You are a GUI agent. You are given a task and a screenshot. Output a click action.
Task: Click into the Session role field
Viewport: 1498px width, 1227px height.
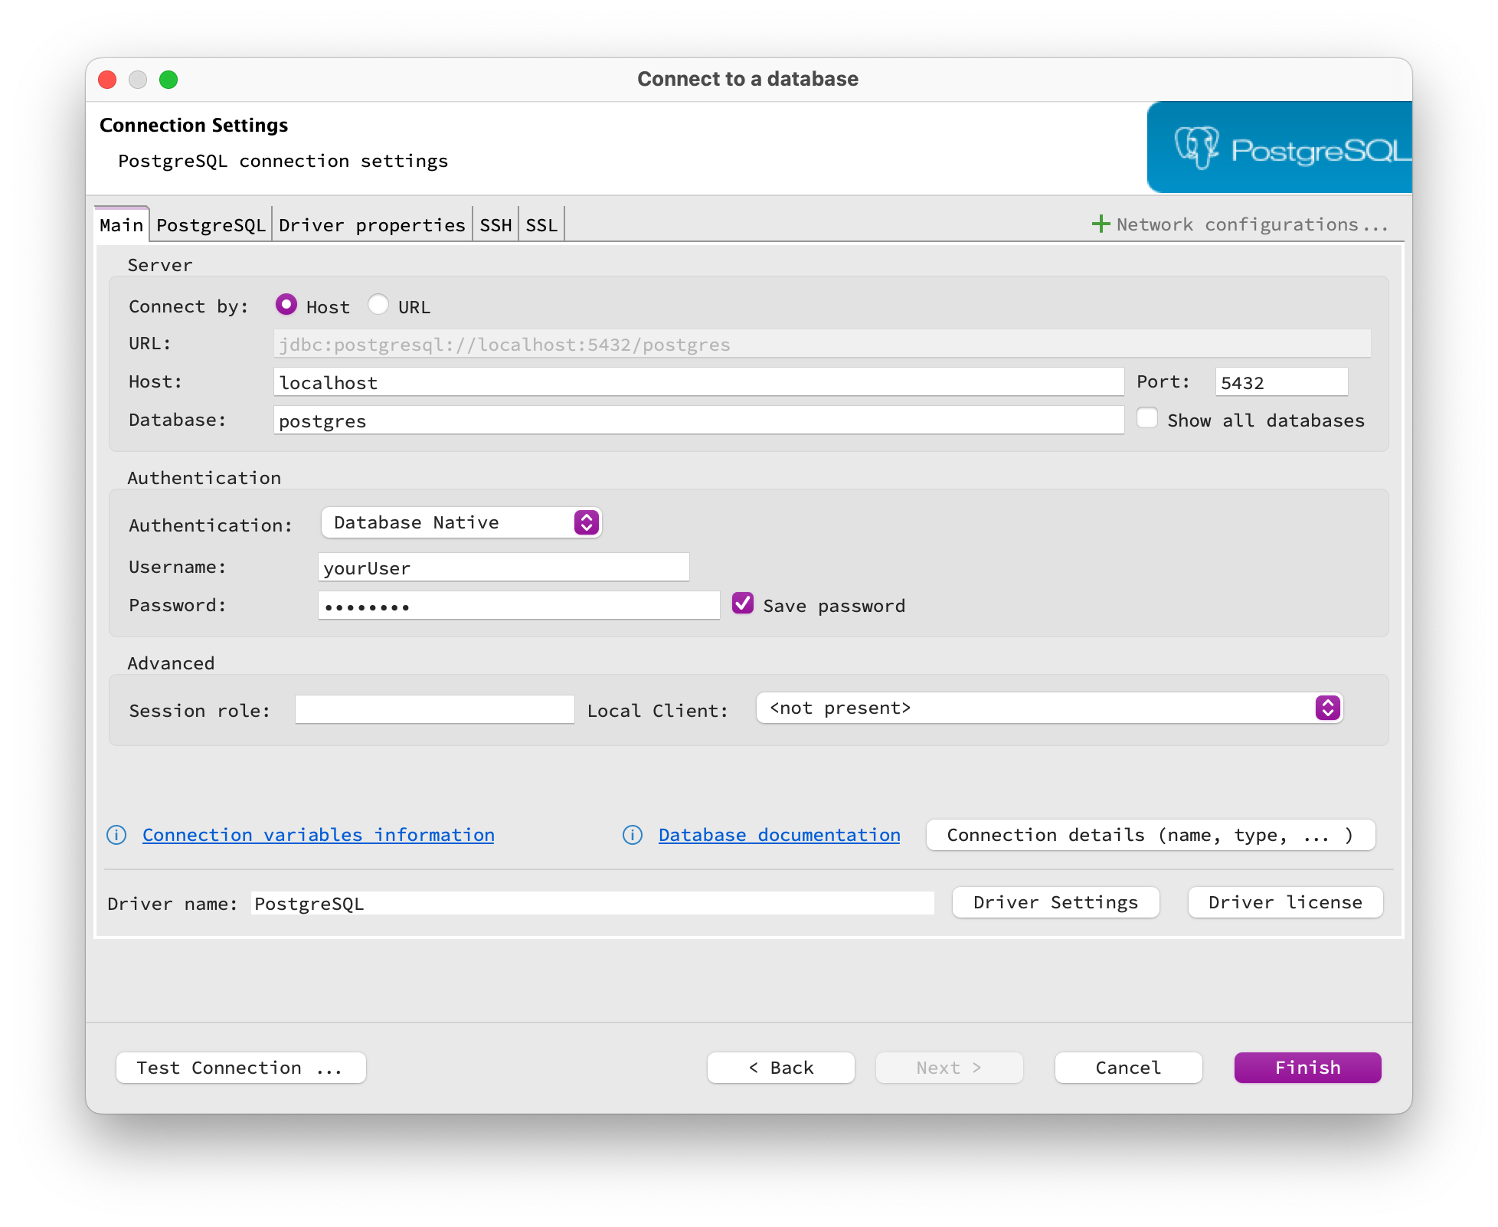coord(434,709)
